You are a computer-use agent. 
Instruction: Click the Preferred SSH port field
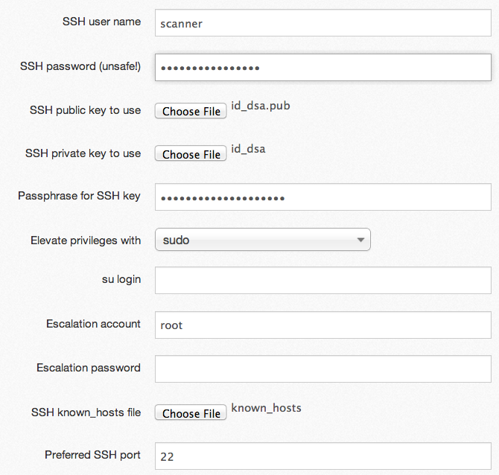tap(323, 456)
